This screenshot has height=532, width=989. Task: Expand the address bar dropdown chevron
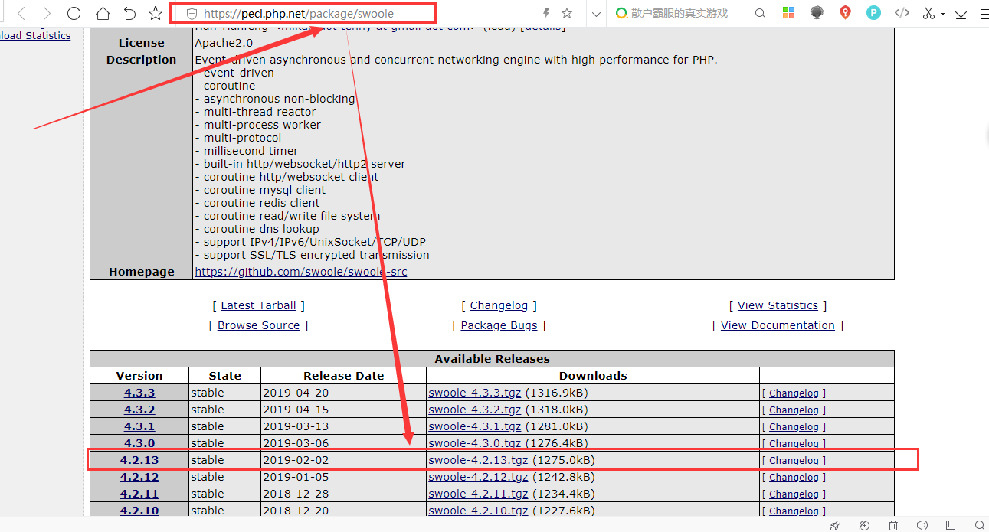pyautogui.click(x=597, y=13)
